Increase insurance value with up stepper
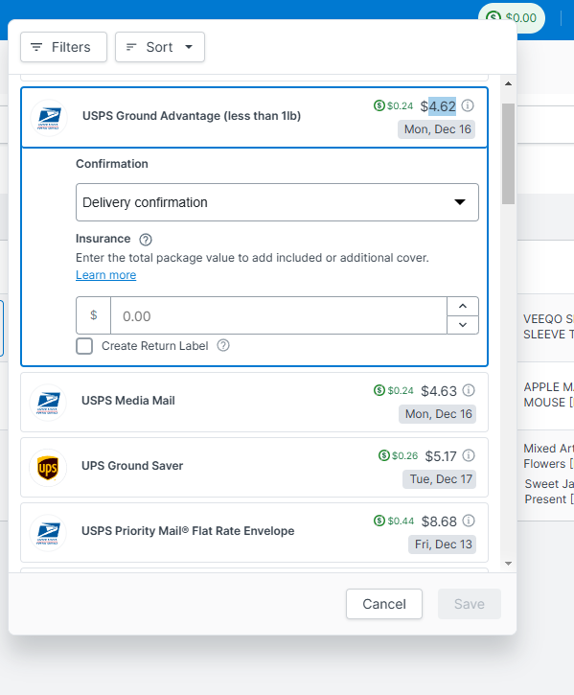 click(463, 306)
